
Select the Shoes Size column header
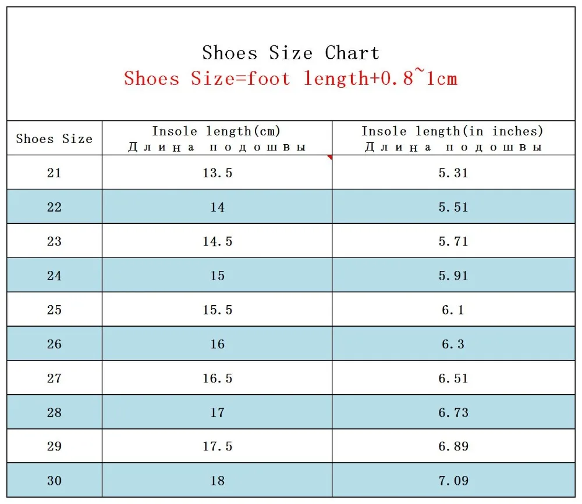54,138
